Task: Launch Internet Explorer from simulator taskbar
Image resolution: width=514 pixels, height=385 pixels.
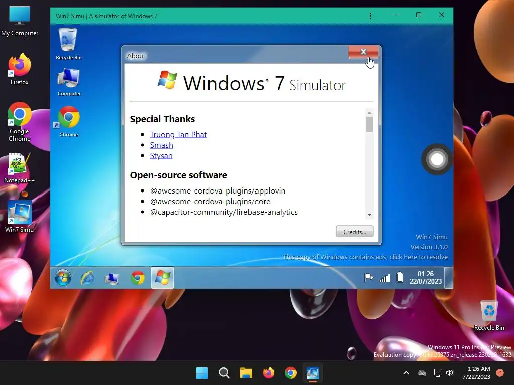Action: coord(87,278)
